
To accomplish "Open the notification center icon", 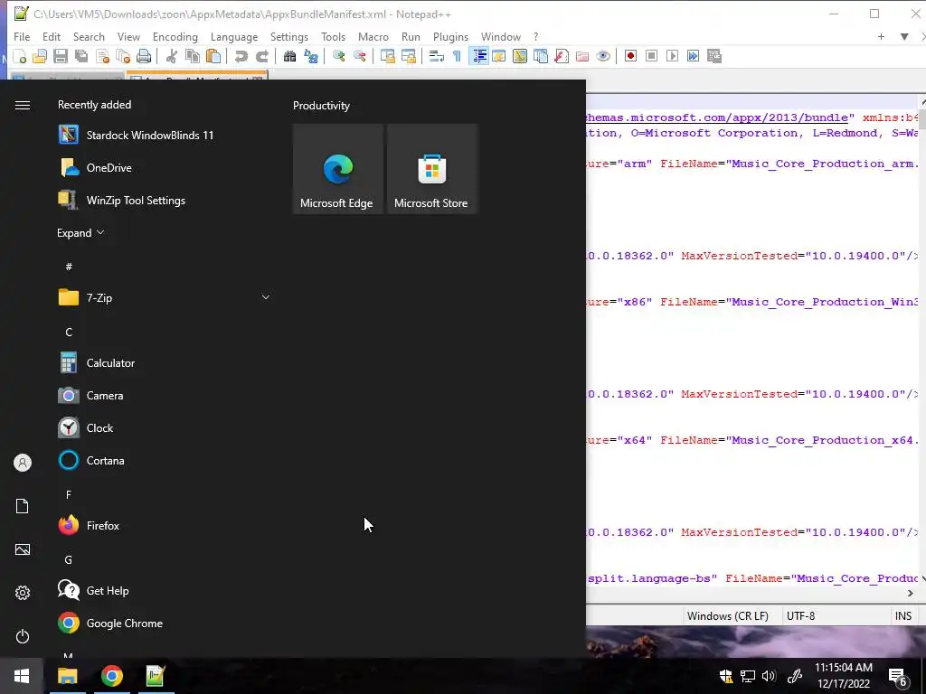I will [x=898, y=676].
